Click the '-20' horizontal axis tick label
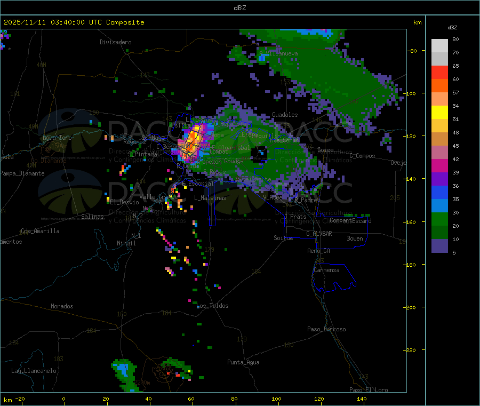The height and width of the screenshot is (406, 480). click(20, 399)
